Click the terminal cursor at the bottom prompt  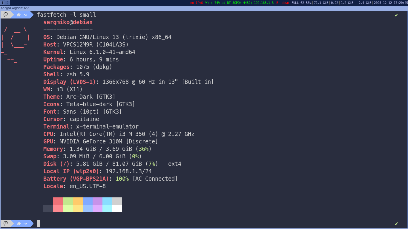point(38,223)
